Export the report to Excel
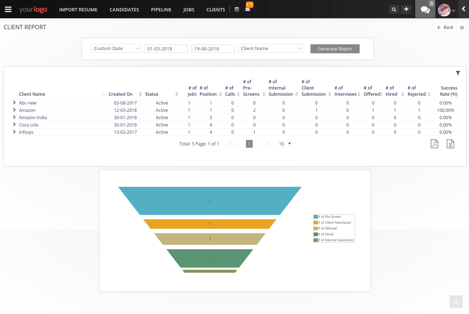Screen dimensions: 469x314 450,144
